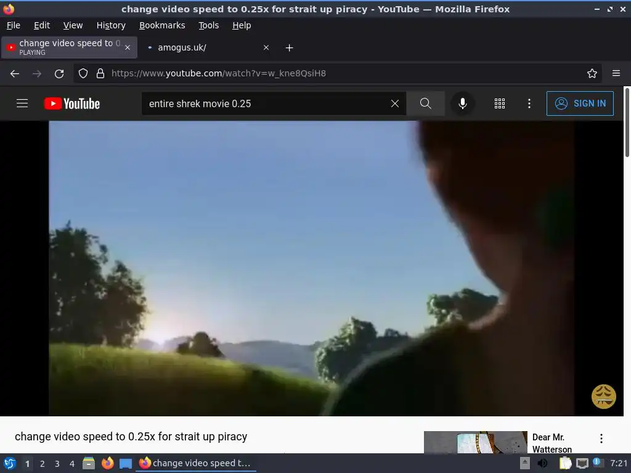Switch to workspace 1
This screenshot has height=473, width=631.
click(27, 464)
